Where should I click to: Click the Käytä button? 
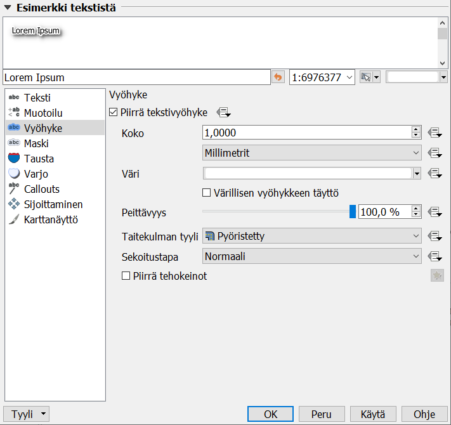click(373, 414)
